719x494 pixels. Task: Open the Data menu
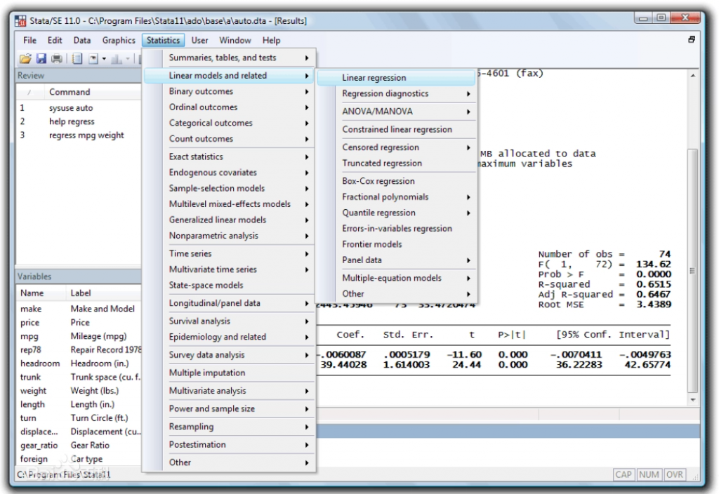point(82,40)
